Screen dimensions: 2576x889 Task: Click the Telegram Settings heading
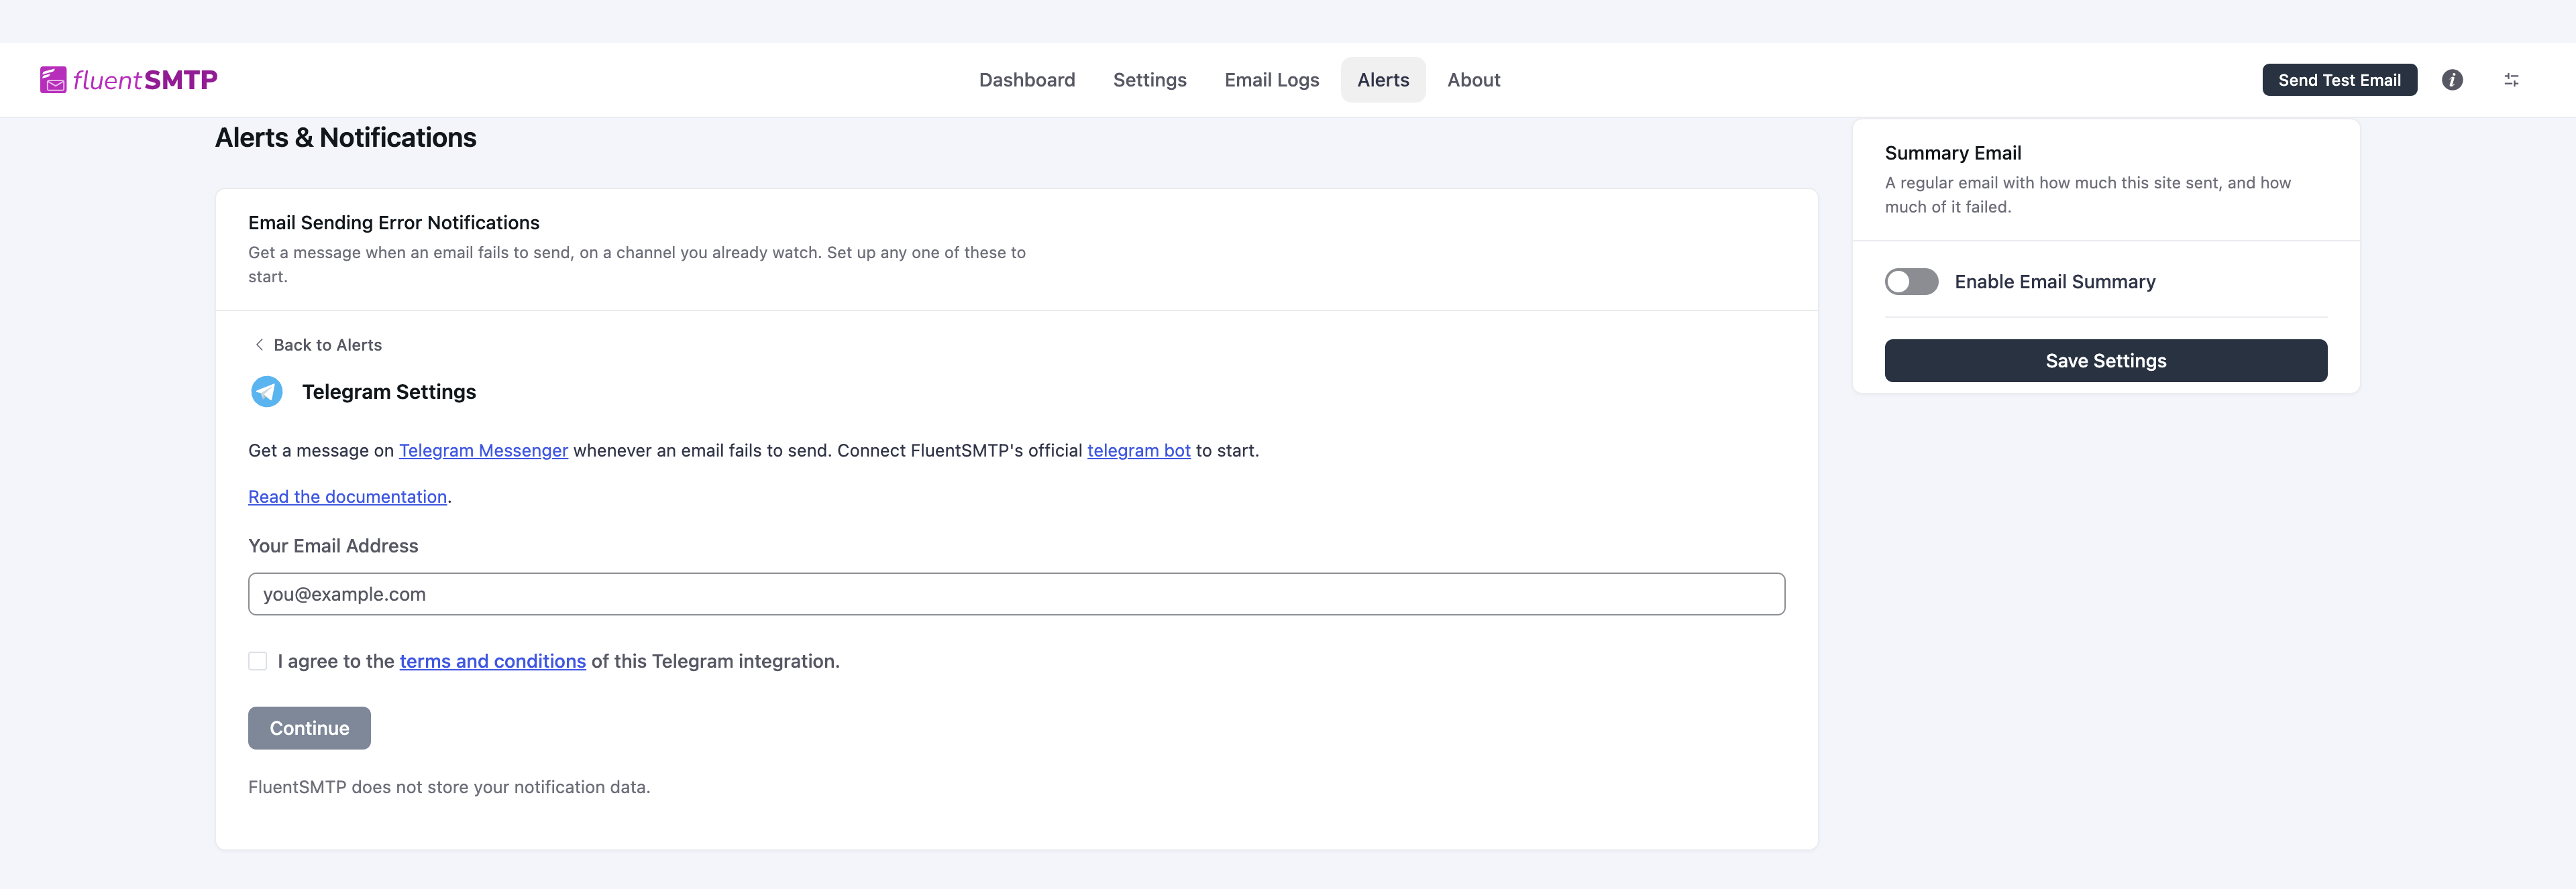pyautogui.click(x=389, y=392)
